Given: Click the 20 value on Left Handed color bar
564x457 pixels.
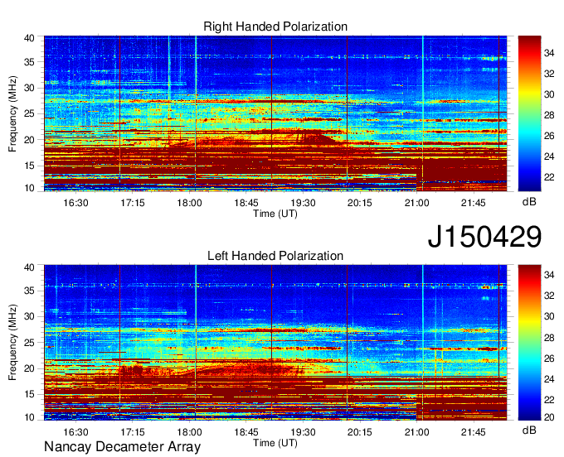Looking at the screenshot, I should tap(549, 417).
